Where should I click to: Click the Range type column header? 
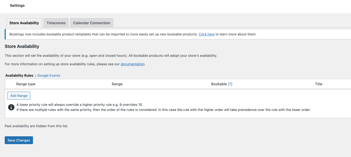[x=26, y=84]
